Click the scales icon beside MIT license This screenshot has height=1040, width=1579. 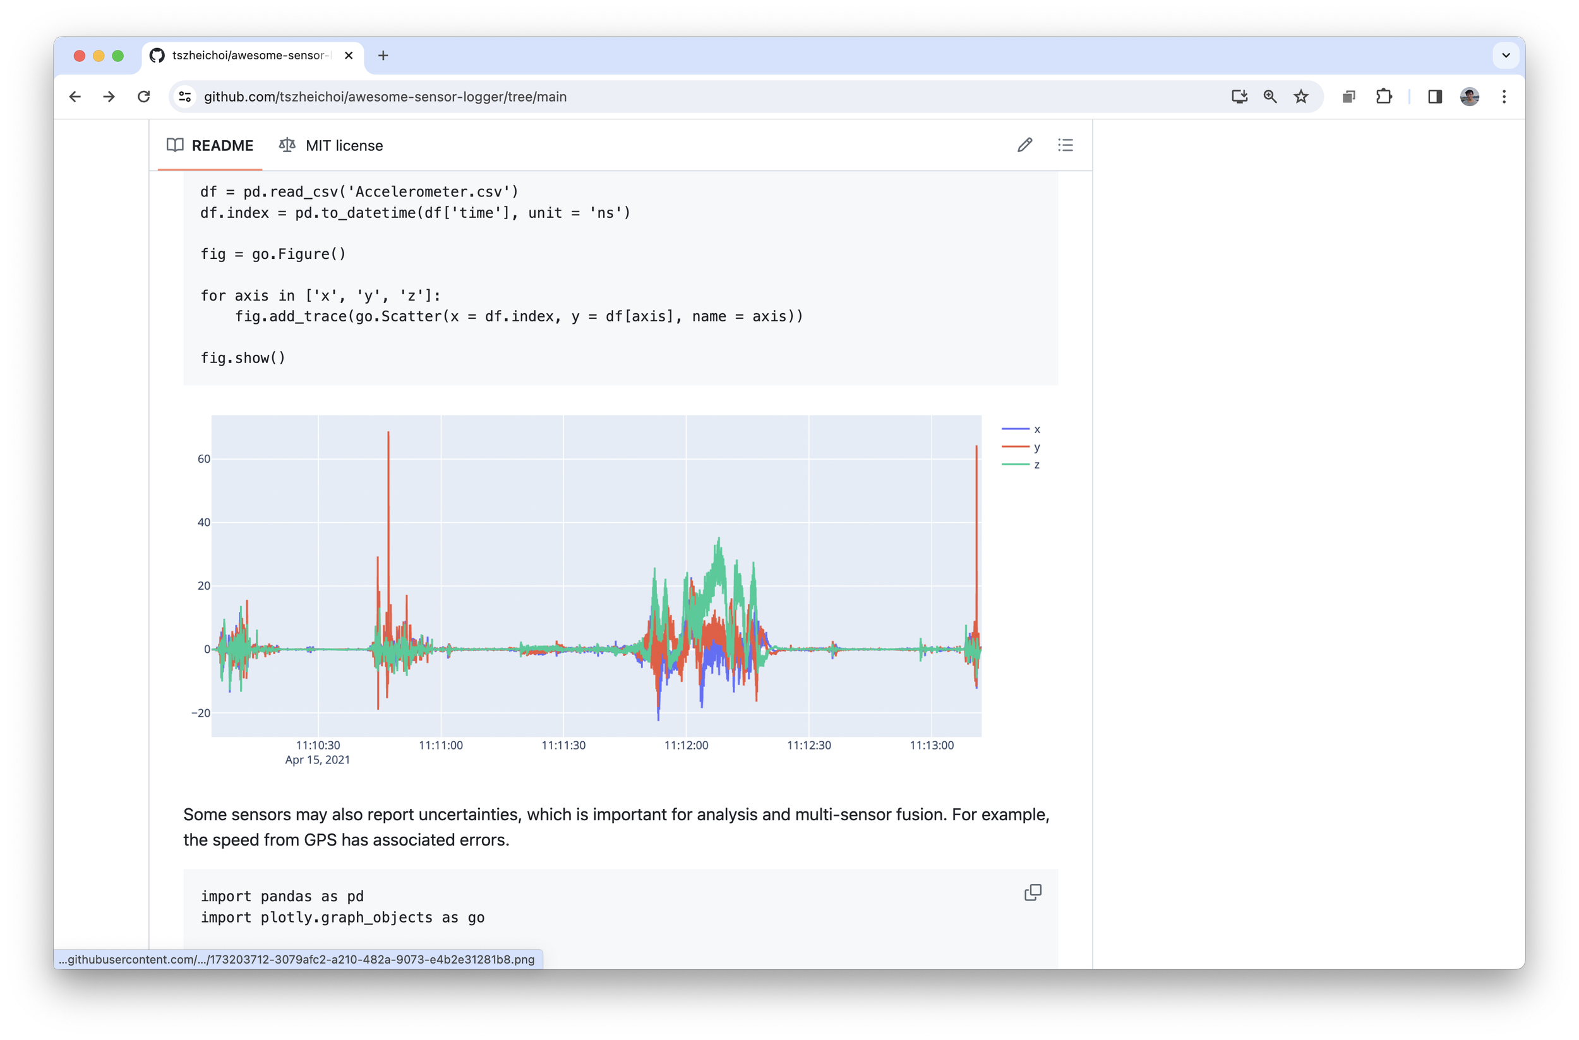[287, 145]
